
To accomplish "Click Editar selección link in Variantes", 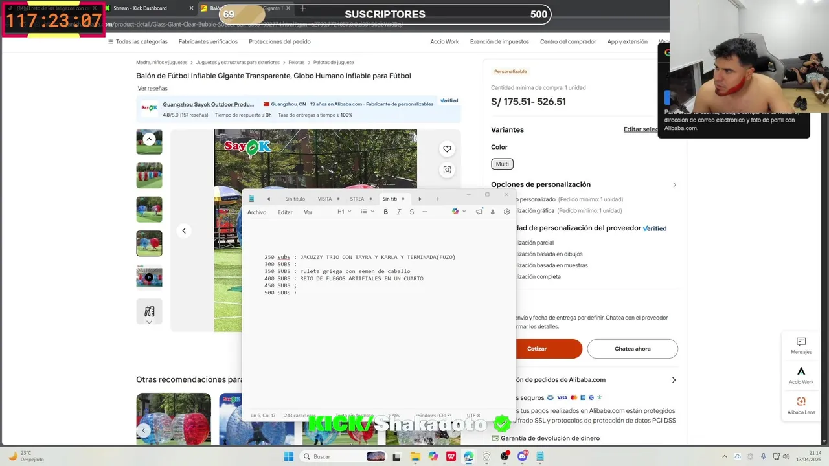I will [642, 129].
